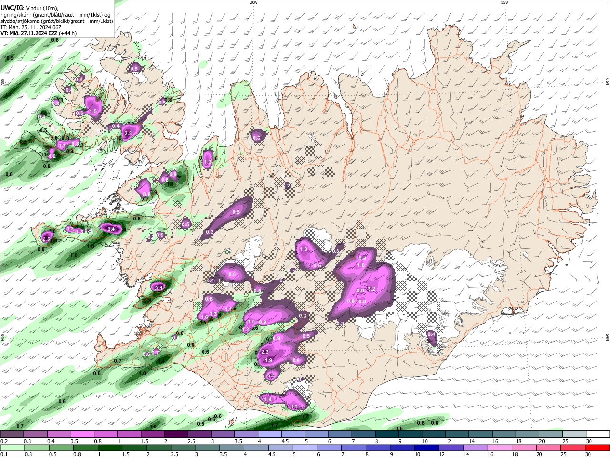Click the violet swatch labeled 12 in lower legend row
Image resolution: width=610 pixels, height=458 pixels.
click(x=451, y=448)
